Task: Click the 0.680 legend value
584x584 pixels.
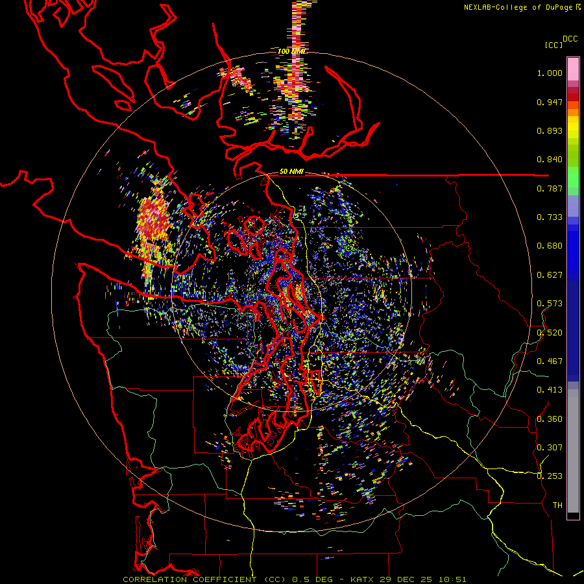Action: coord(550,246)
